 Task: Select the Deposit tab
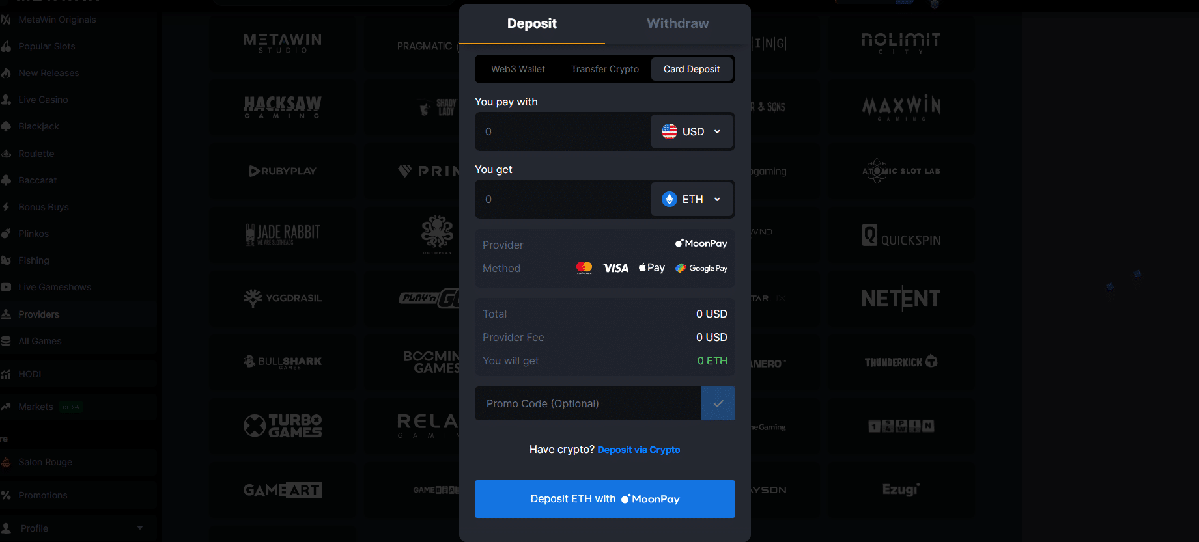click(x=531, y=23)
